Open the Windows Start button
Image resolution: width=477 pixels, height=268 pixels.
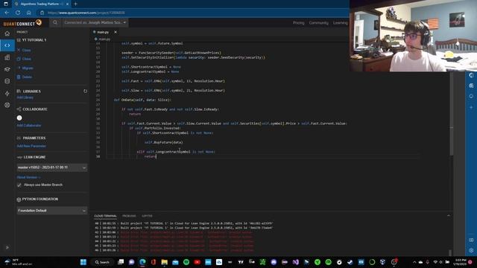(x=83, y=262)
